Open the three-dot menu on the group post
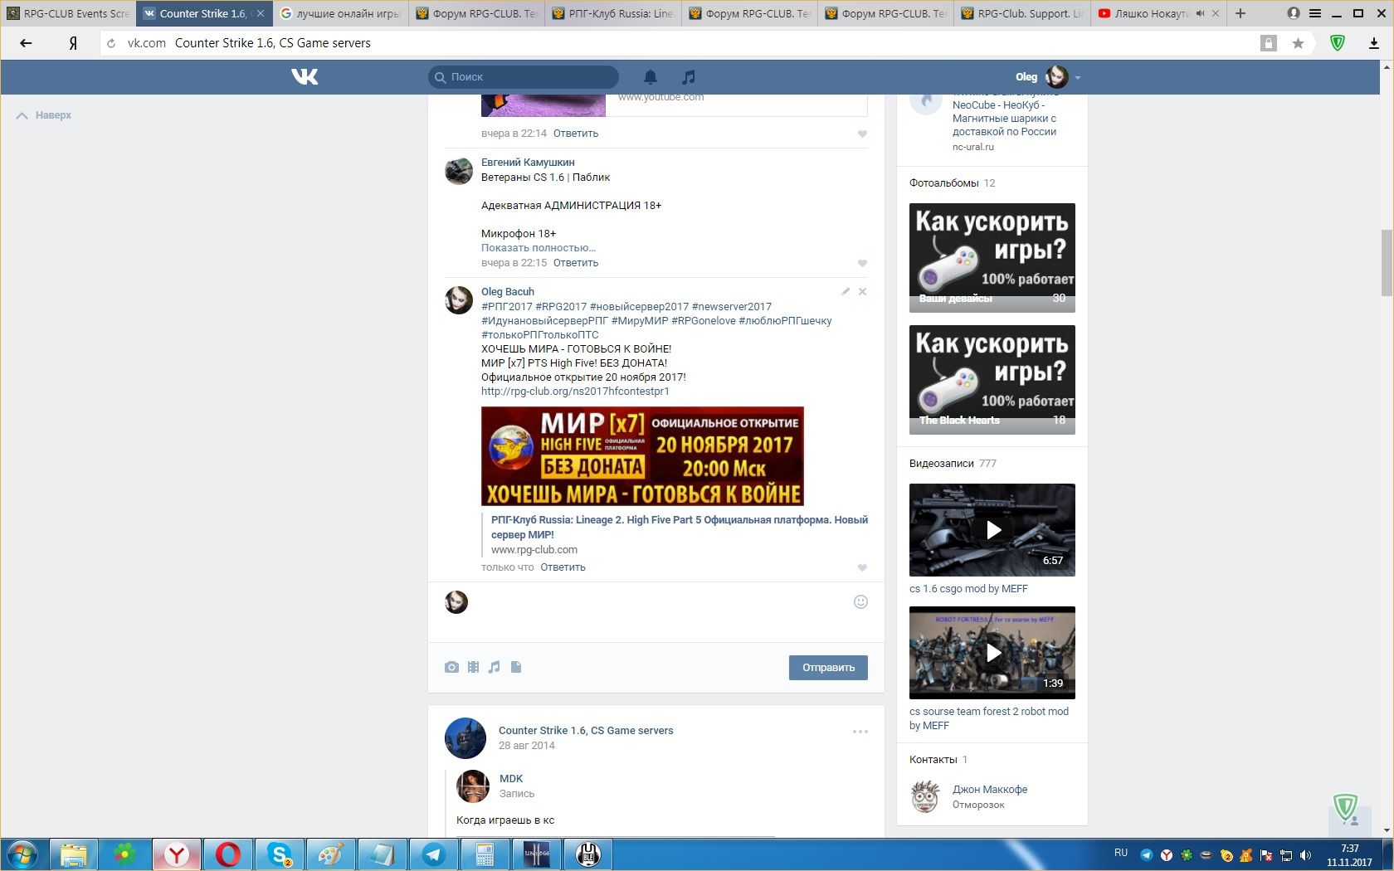 click(860, 732)
